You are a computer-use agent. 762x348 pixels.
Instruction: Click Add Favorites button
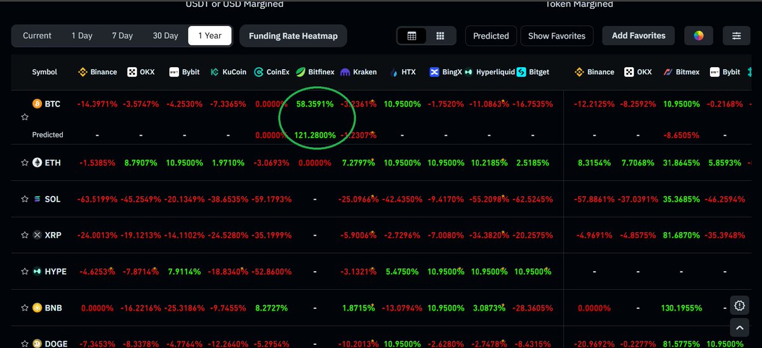pyautogui.click(x=639, y=36)
